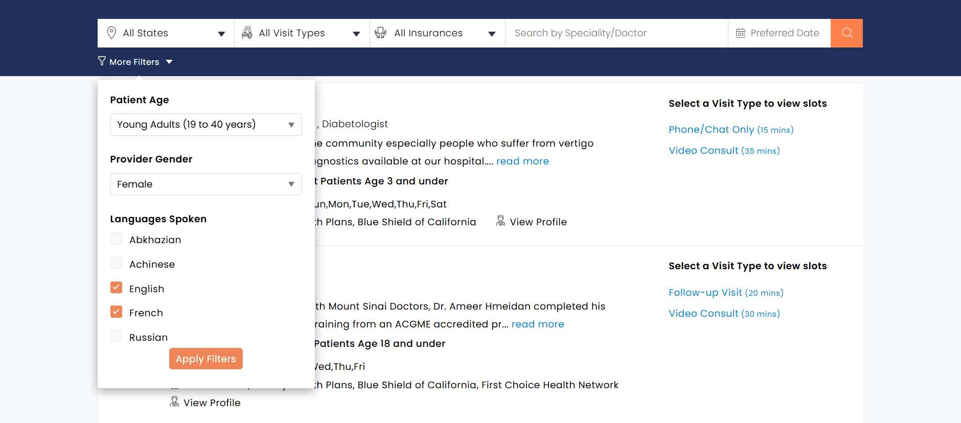This screenshot has width=961, height=423.
Task: Focus the Search by Speciality/Doctor field
Action: [x=616, y=33]
